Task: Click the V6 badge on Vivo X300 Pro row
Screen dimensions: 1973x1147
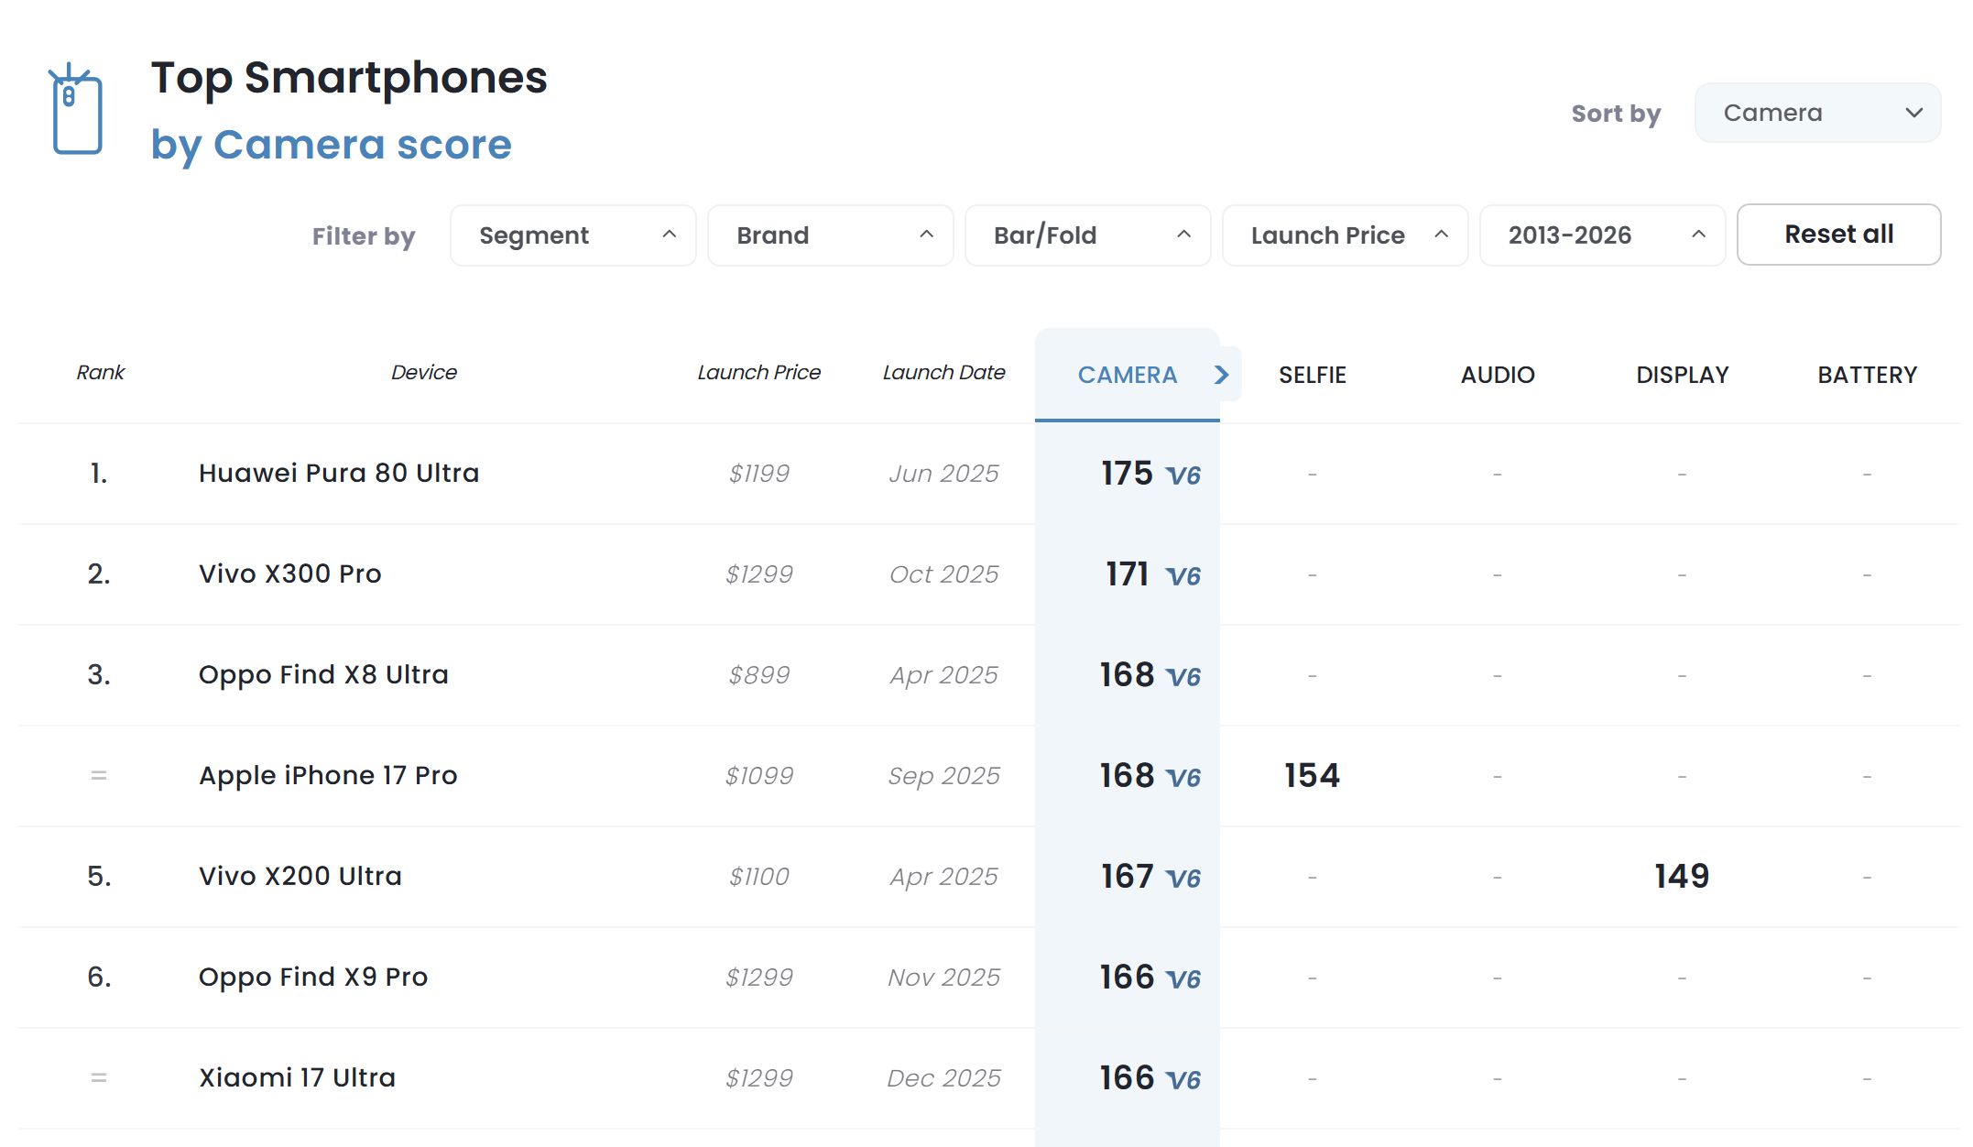Action: pyautogui.click(x=1183, y=577)
